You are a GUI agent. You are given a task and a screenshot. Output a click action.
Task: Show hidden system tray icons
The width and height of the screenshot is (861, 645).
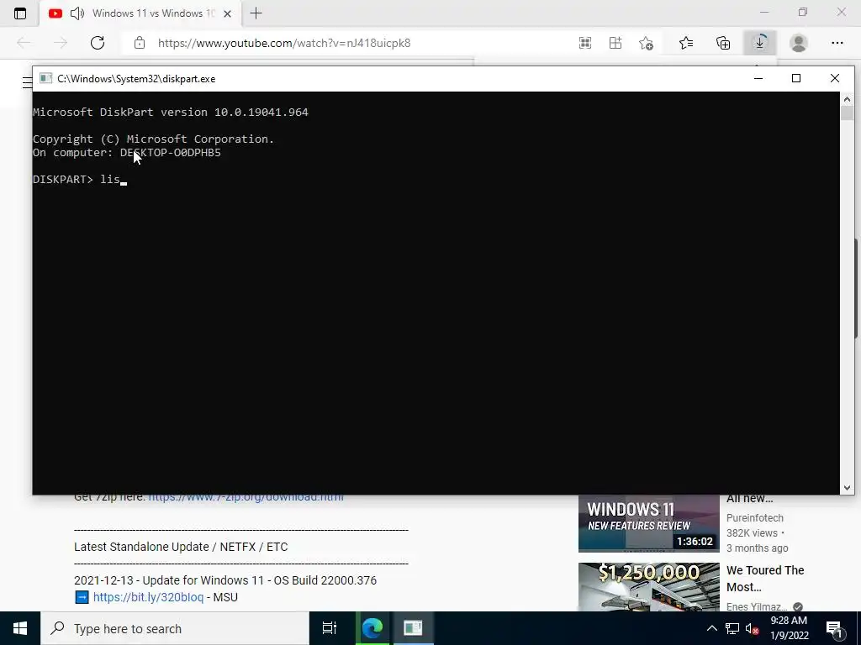click(711, 628)
